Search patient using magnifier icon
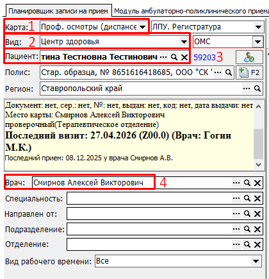 174,57
